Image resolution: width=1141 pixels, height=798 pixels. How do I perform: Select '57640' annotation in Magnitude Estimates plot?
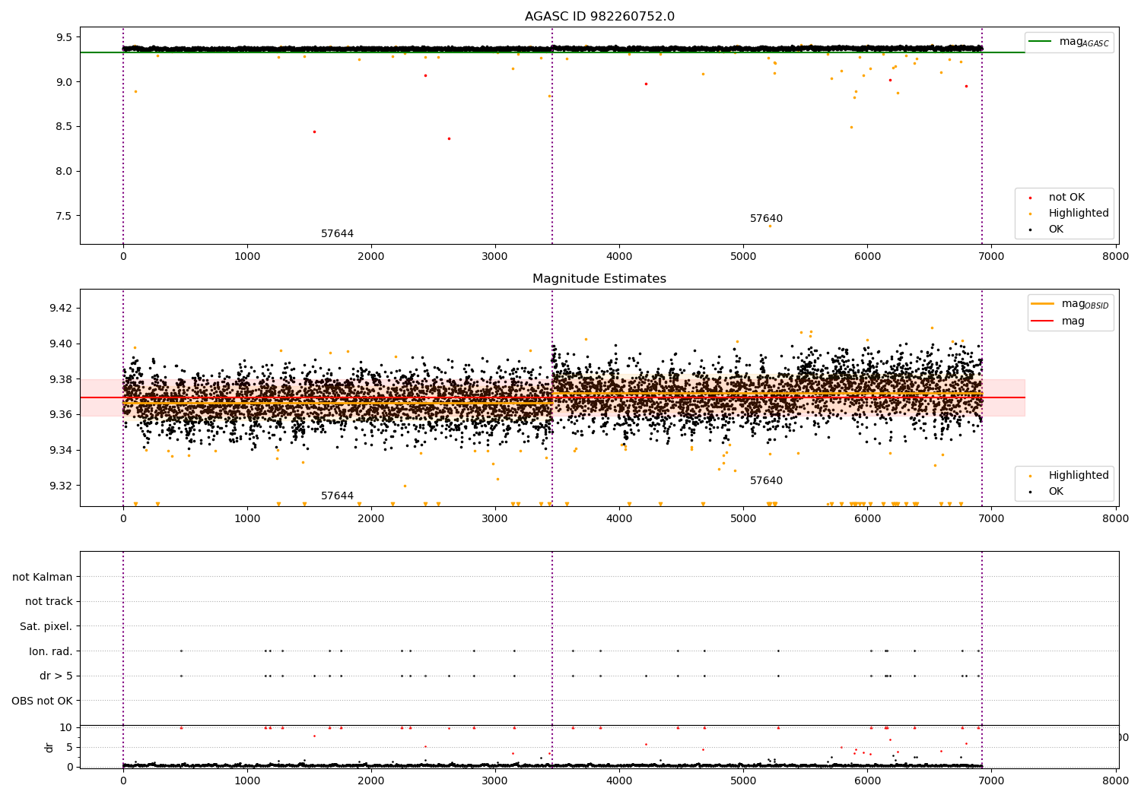coord(766,481)
